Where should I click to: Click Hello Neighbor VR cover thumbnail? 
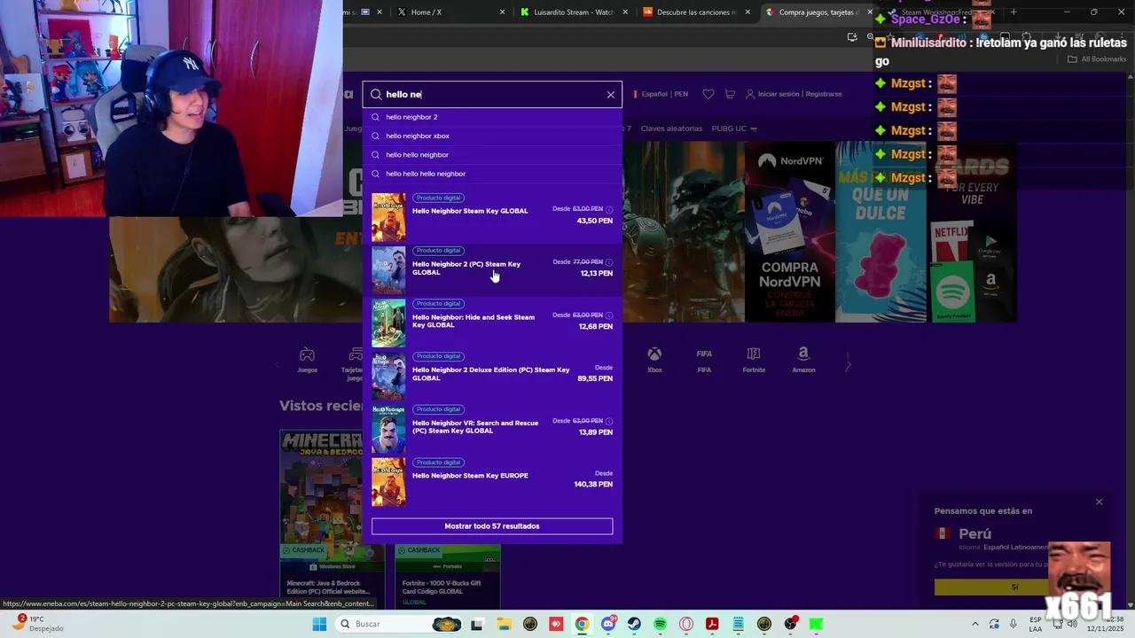pos(388,429)
